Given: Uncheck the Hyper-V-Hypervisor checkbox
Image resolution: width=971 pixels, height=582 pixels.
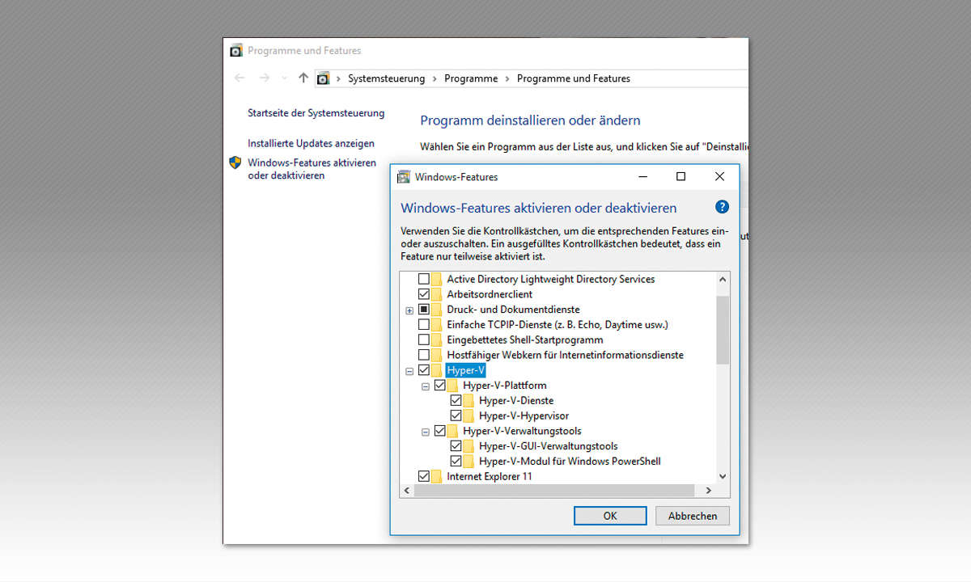Looking at the screenshot, I should (456, 416).
